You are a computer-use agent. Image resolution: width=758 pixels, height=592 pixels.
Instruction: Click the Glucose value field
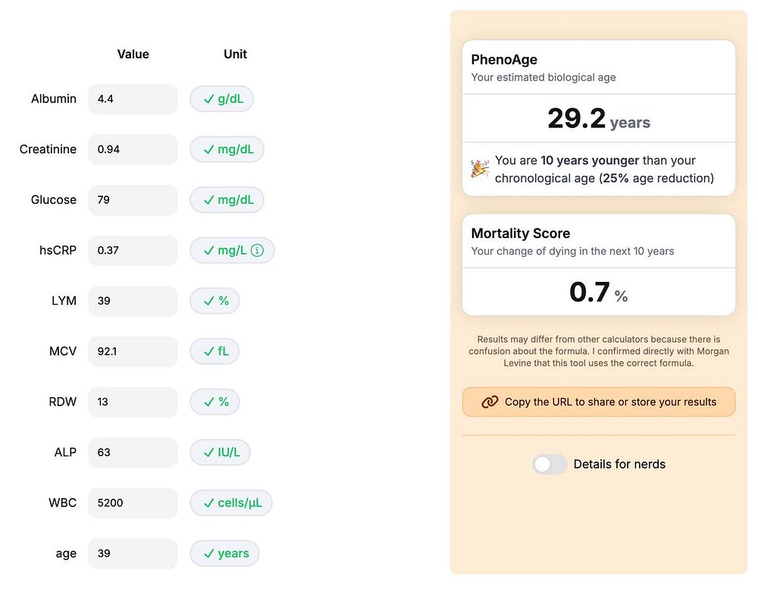[x=133, y=200]
